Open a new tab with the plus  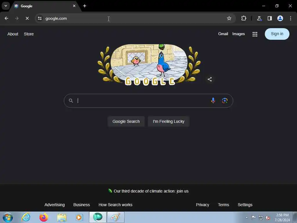(85, 6)
